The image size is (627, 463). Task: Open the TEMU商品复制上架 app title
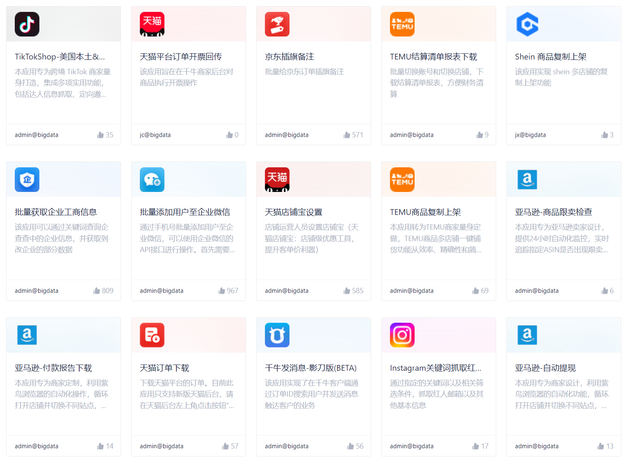click(425, 212)
